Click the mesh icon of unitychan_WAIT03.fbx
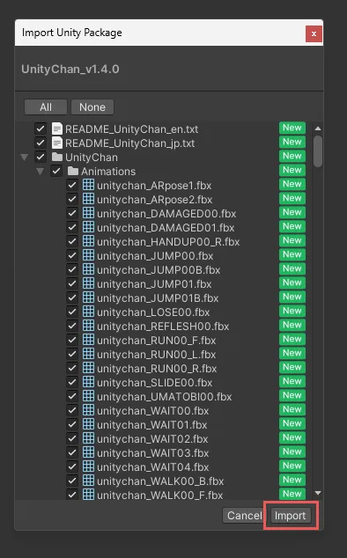The height and width of the screenshot is (558, 347). tap(88, 452)
